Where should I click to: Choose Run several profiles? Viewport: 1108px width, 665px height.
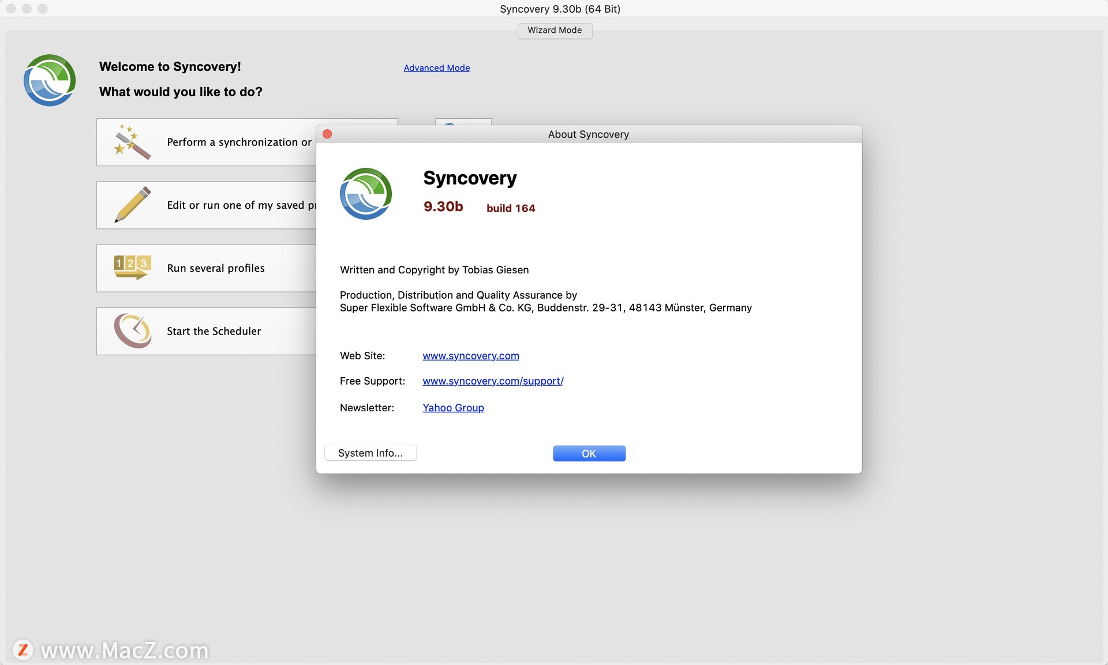click(x=207, y=268)
